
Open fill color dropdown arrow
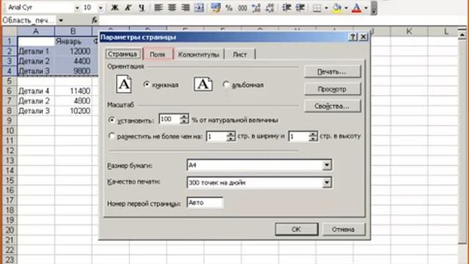click(x=346, y=8)
